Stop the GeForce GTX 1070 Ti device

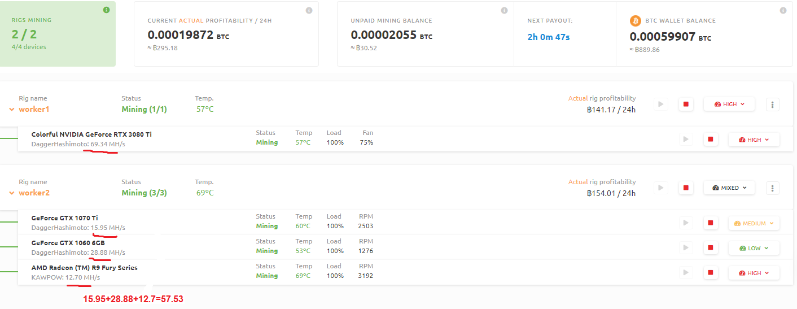711,223
